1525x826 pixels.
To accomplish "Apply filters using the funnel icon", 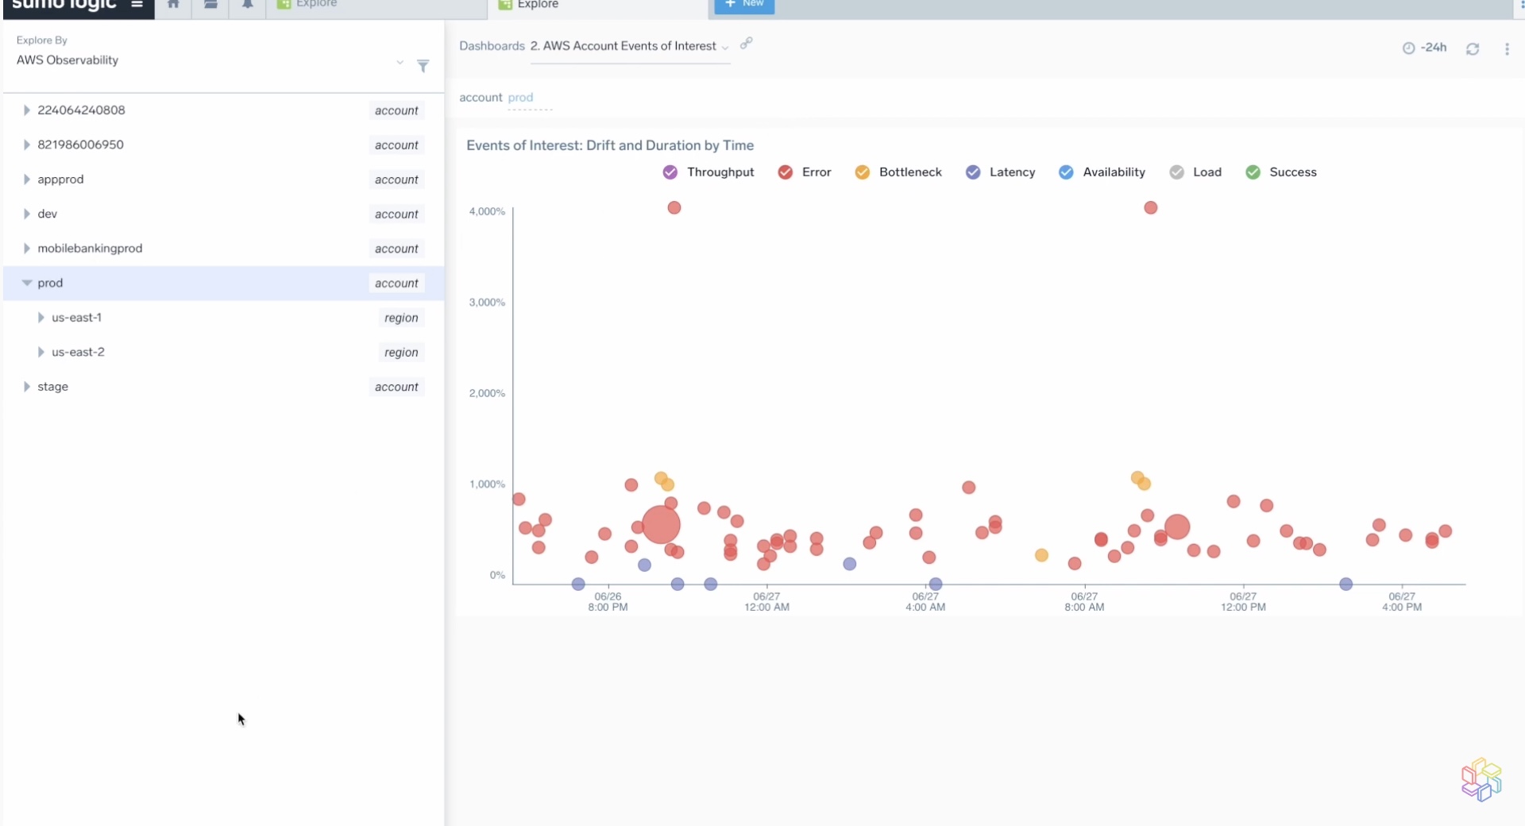I will pos(423,67).
